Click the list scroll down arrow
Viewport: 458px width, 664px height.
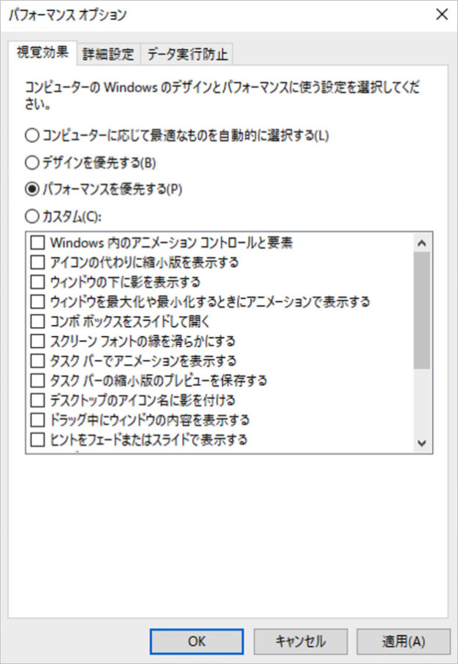(421, 443)
